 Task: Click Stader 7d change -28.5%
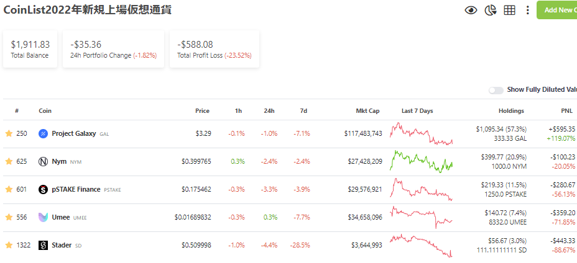[300, 245]
